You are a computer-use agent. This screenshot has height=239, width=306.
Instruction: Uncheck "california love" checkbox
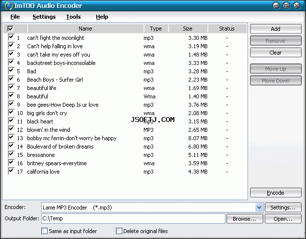11,171
